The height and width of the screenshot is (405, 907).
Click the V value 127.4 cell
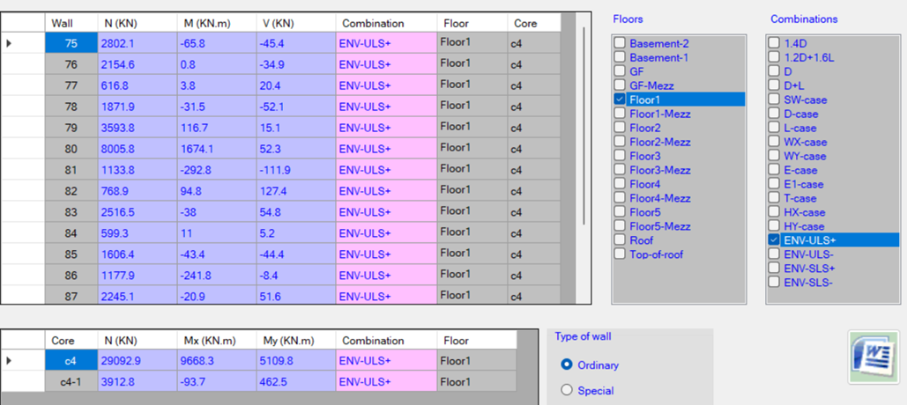(296, 191)
